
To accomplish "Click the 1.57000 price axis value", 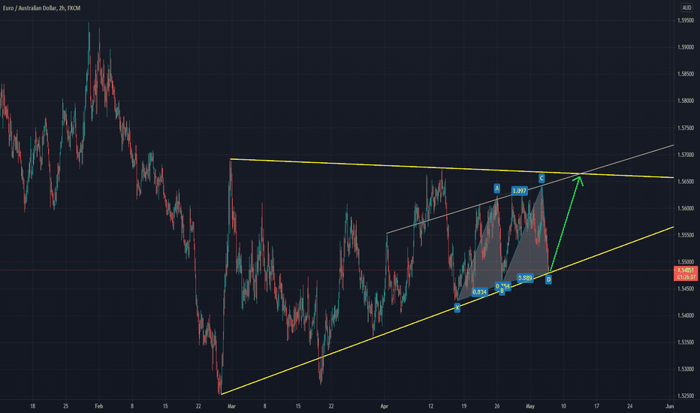I will (x=686, y=155).
